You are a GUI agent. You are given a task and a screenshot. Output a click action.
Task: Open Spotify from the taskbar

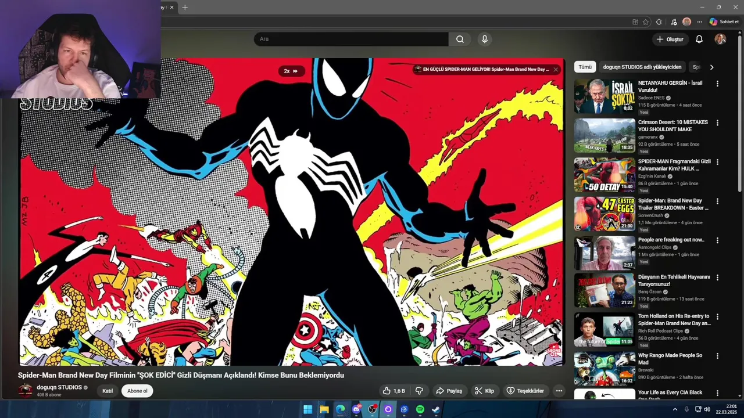tap(420, 409)
